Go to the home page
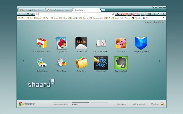Viewport: 183px width, 114px height. [x=32, y=14]
